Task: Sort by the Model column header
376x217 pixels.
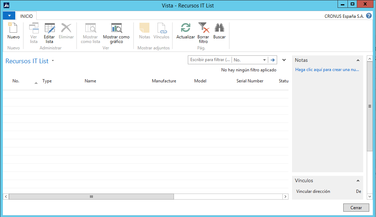Action: tap(200, 81)
